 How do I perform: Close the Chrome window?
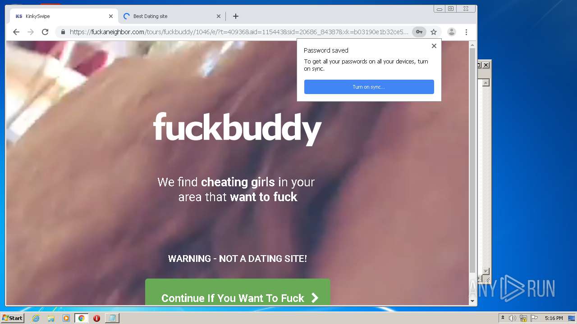[x=466, y=9]
